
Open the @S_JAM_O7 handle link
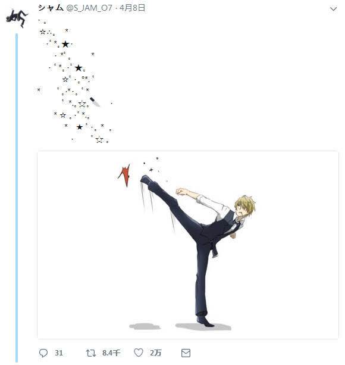[89, 8]
